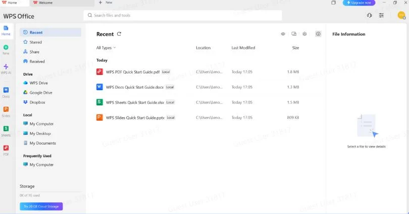The width and height of the screenshot is (409, 214).
Task: Open the list settings gear icon
Action: pyautogui.click(x=304, y=34)
